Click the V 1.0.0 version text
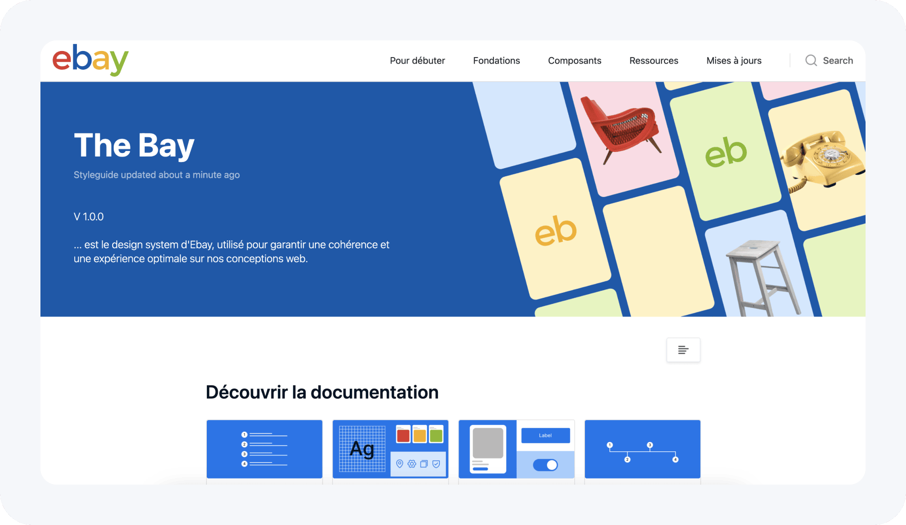The width and height of the screenshot is (906, 525). (88, 217)
